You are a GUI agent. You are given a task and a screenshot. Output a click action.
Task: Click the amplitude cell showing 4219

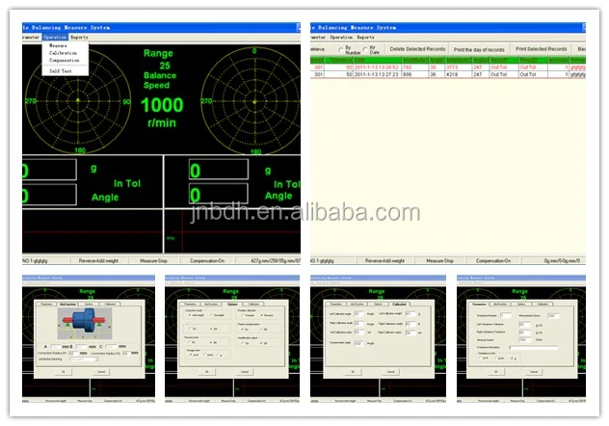[458, 74]
